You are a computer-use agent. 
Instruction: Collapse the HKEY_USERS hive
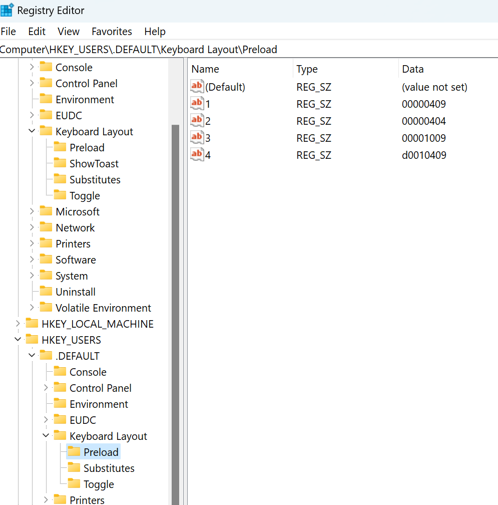tap(18, 340)
